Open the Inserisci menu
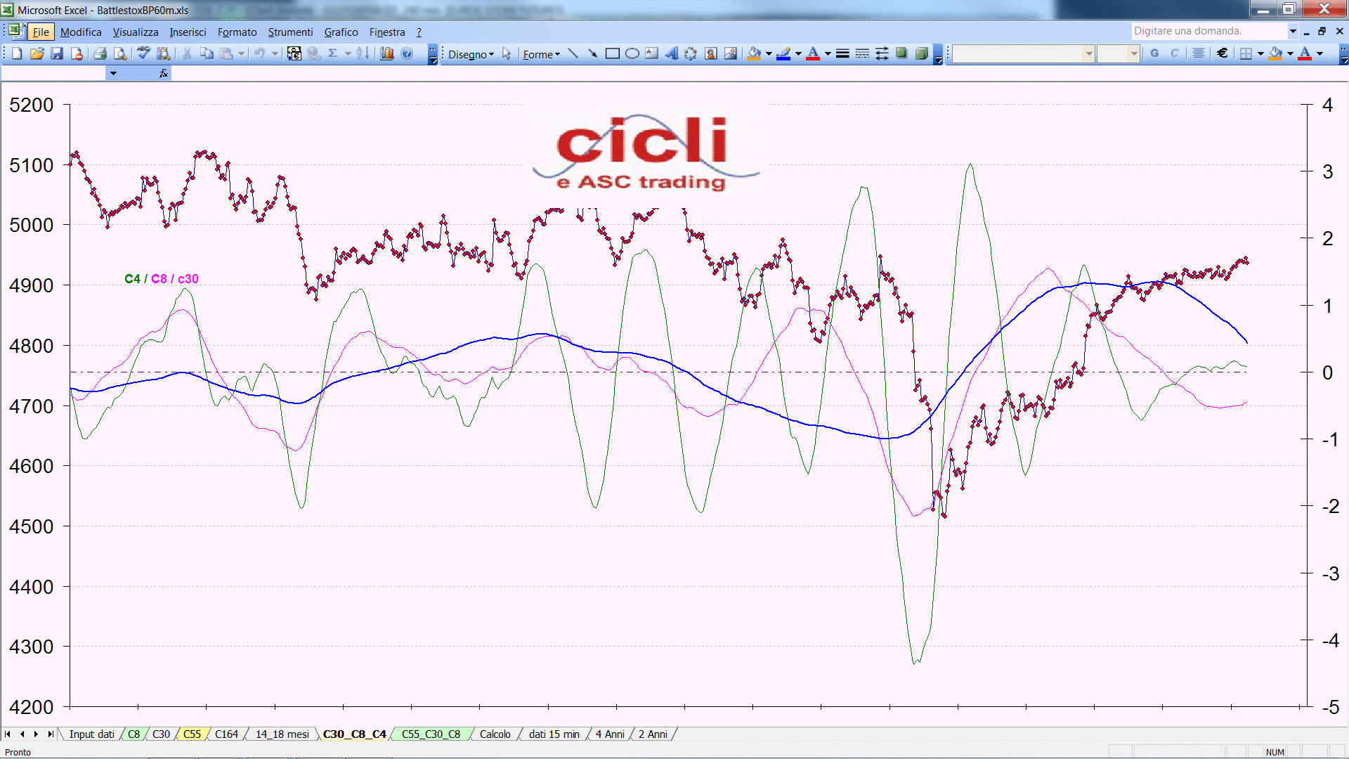 (188, 32)
